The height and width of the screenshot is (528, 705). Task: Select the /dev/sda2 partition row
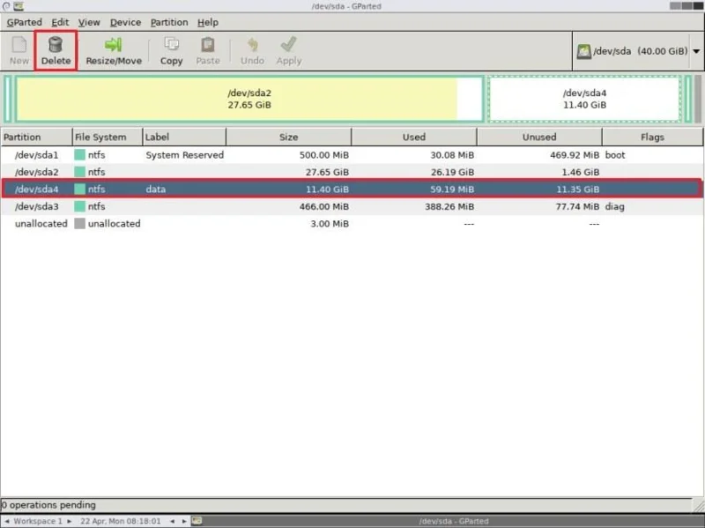point(352,172)
